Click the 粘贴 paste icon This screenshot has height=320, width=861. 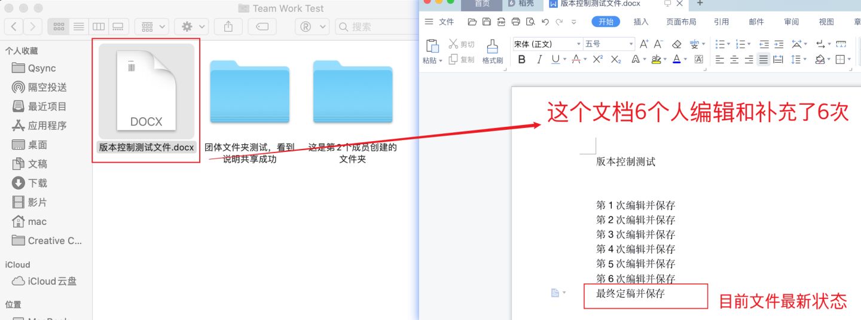432,46
